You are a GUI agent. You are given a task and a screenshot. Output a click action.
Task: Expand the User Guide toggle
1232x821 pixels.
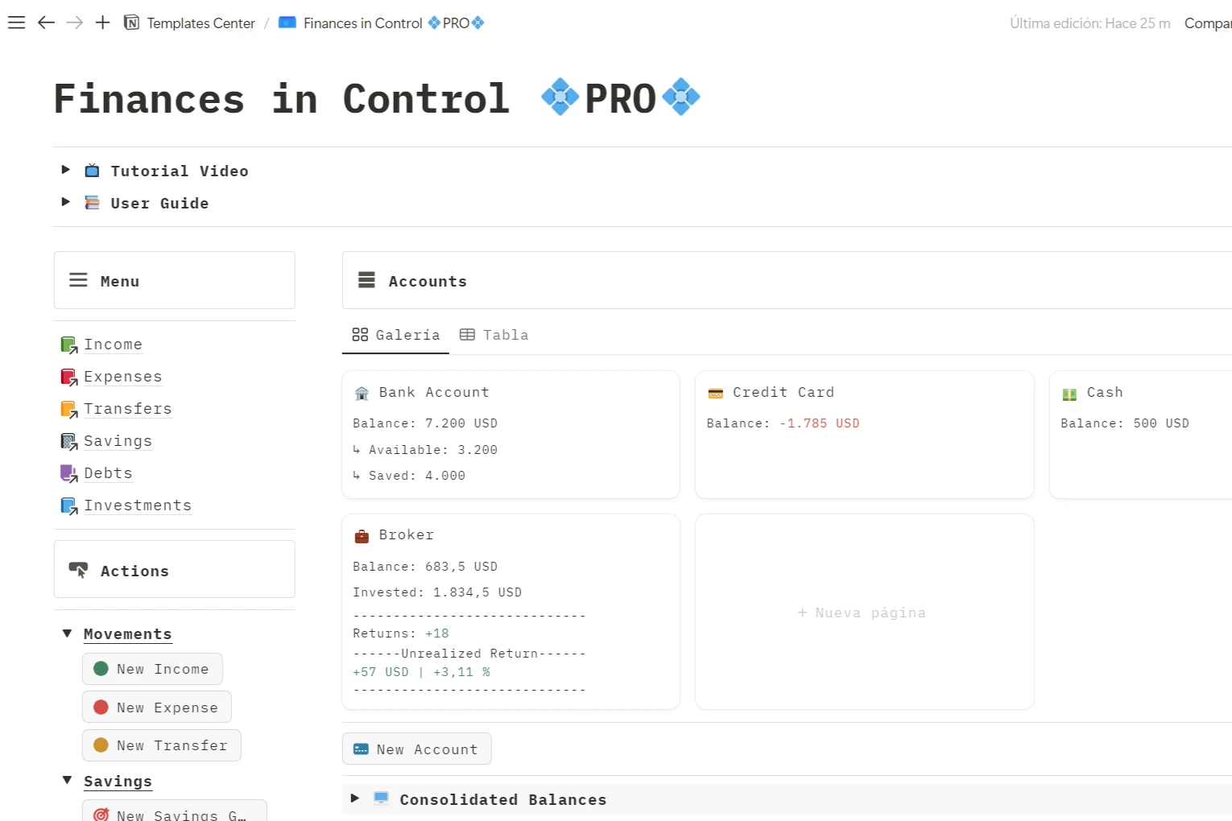[66, 202]
